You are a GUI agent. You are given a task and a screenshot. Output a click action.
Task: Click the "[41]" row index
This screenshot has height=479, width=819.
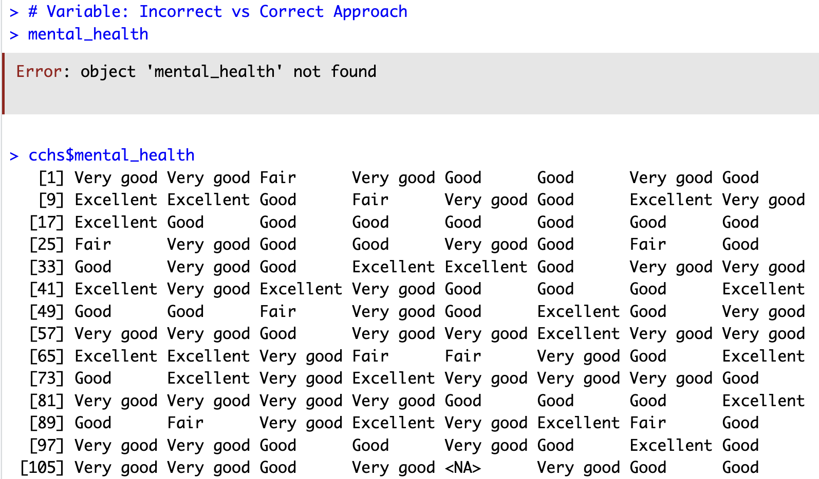click(47, 289)
